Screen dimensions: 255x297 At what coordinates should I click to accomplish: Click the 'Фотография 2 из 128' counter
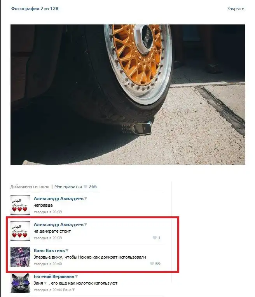pyautogui.click(x=35, y=9)
